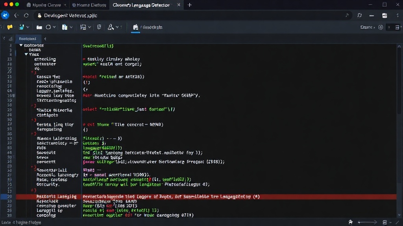Close the Language Detector tab
This screenshot has height=226, width=403.
point(179,5)
